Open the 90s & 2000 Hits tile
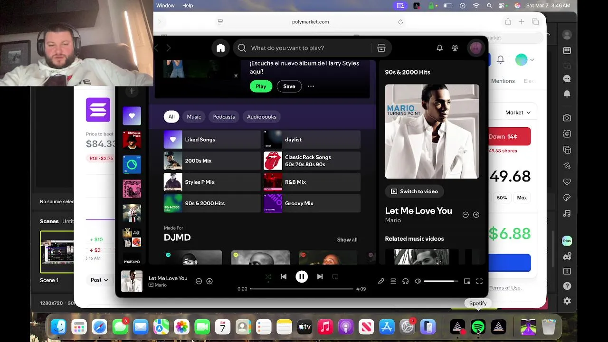Screen dimensions: 608x342 tap(212, 203)
